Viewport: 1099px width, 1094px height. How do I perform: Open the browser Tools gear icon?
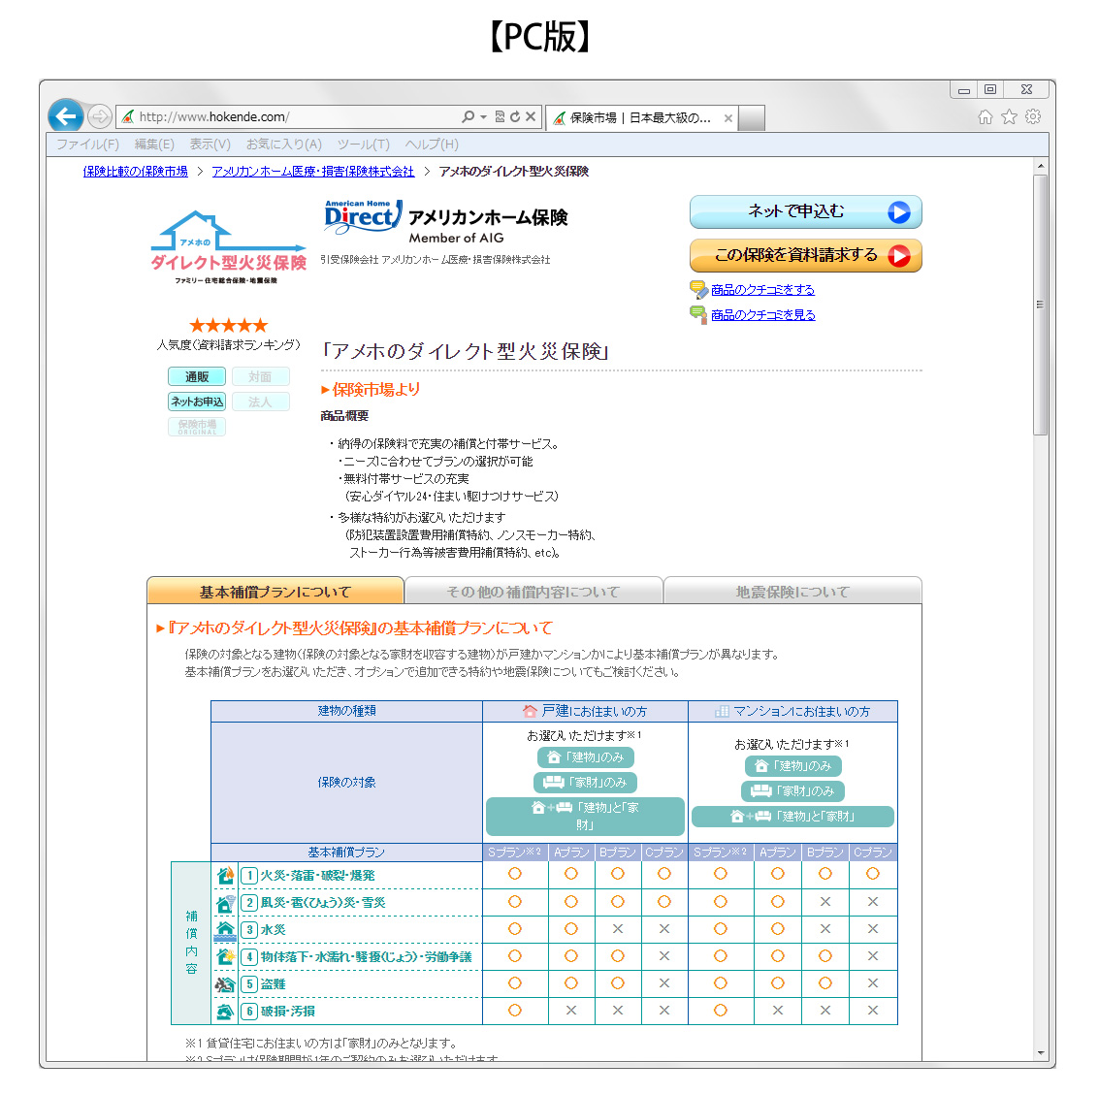[1033, 117]
